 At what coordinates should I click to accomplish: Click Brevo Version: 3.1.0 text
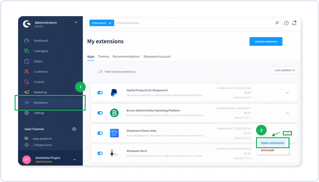242,118
